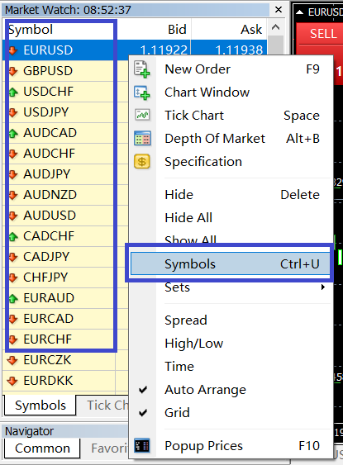Click the up arrow icon beside USDCHF

12,92
